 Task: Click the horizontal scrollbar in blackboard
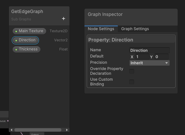[x=38, y=130]
